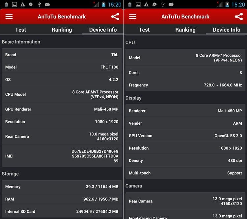Tap CPU section header on right screen

pos(130,42)
